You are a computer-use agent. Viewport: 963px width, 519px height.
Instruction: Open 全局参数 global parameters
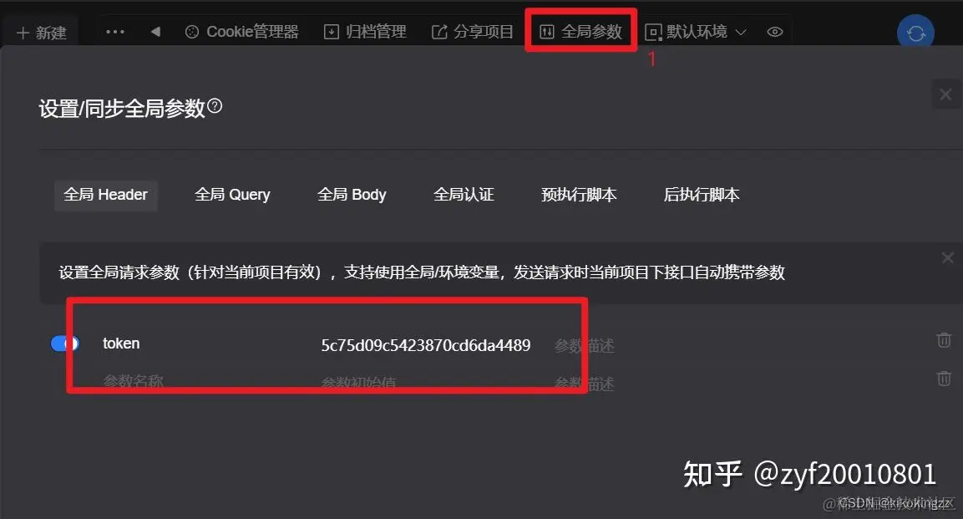tap(580, 31)
